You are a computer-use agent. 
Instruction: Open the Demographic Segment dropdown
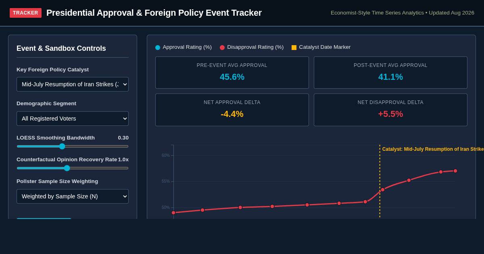pyautogui.click(x=73, y=119)
